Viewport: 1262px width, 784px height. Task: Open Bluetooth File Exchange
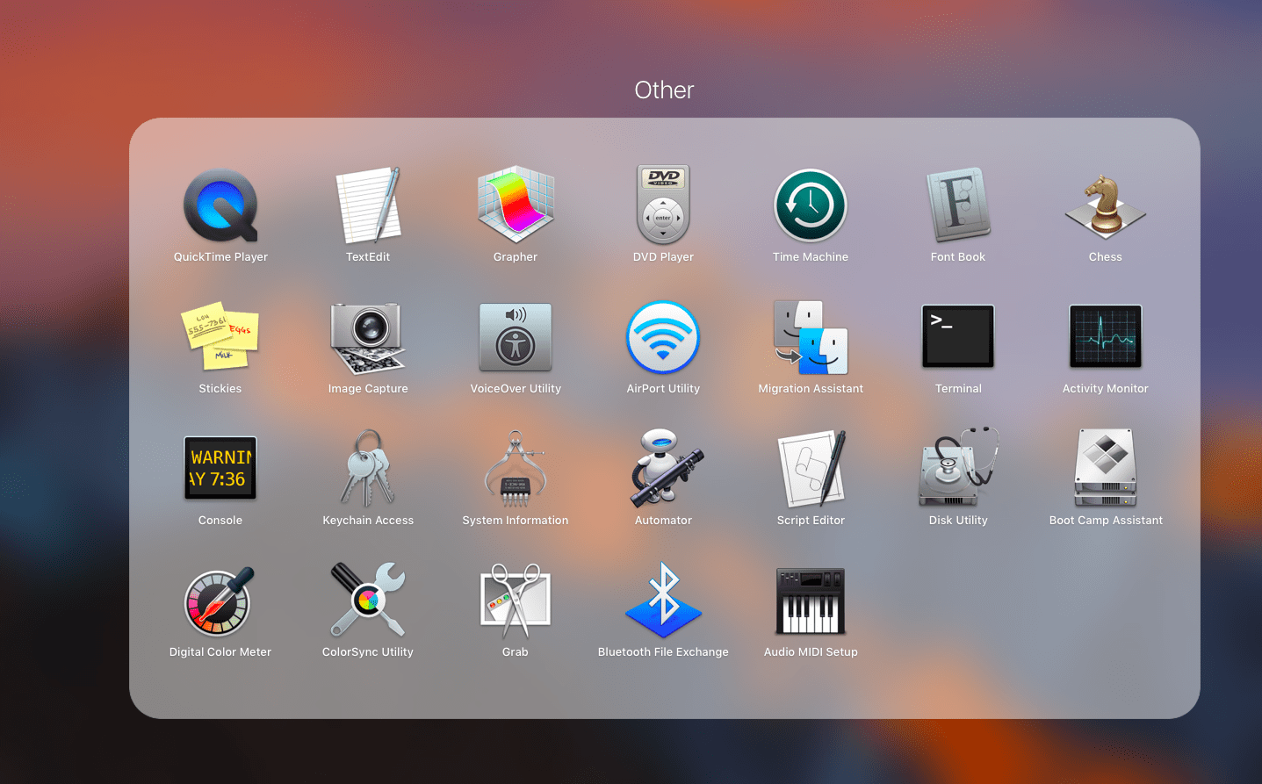663,601
